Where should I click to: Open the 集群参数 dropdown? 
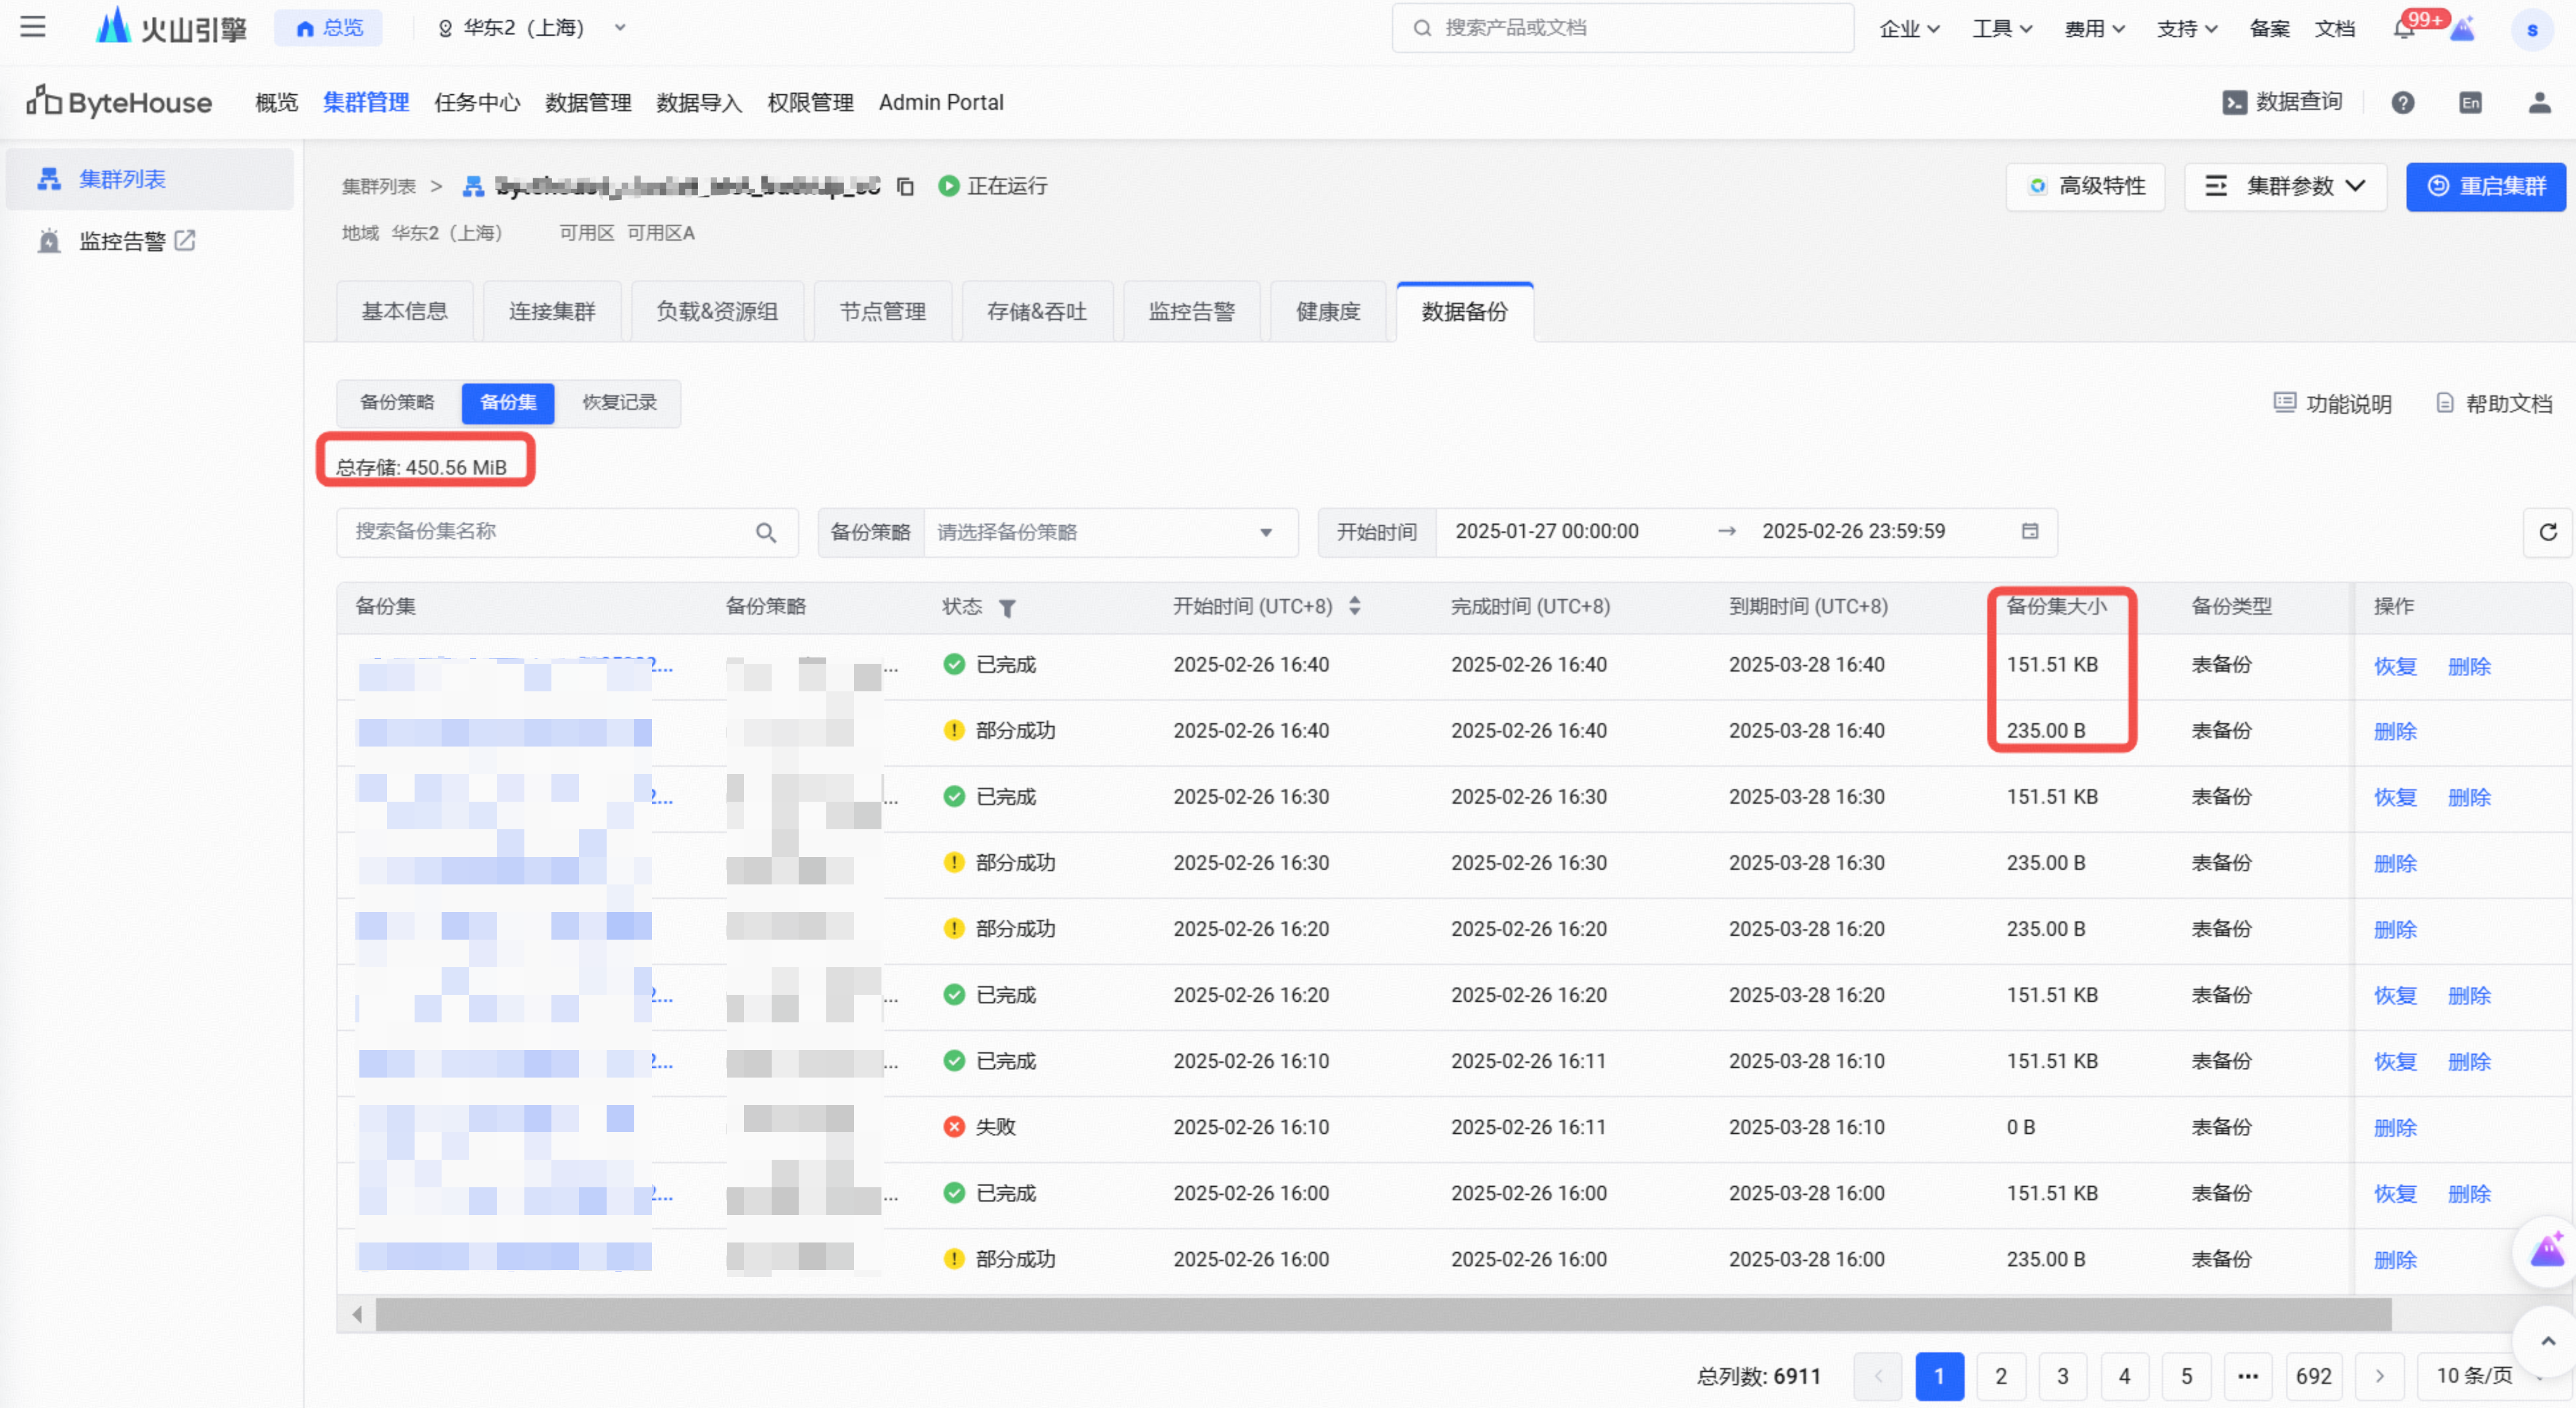click(x=2285, y=187)
